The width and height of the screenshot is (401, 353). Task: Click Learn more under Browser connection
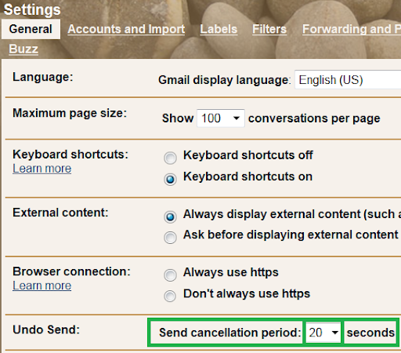(42, 286)
